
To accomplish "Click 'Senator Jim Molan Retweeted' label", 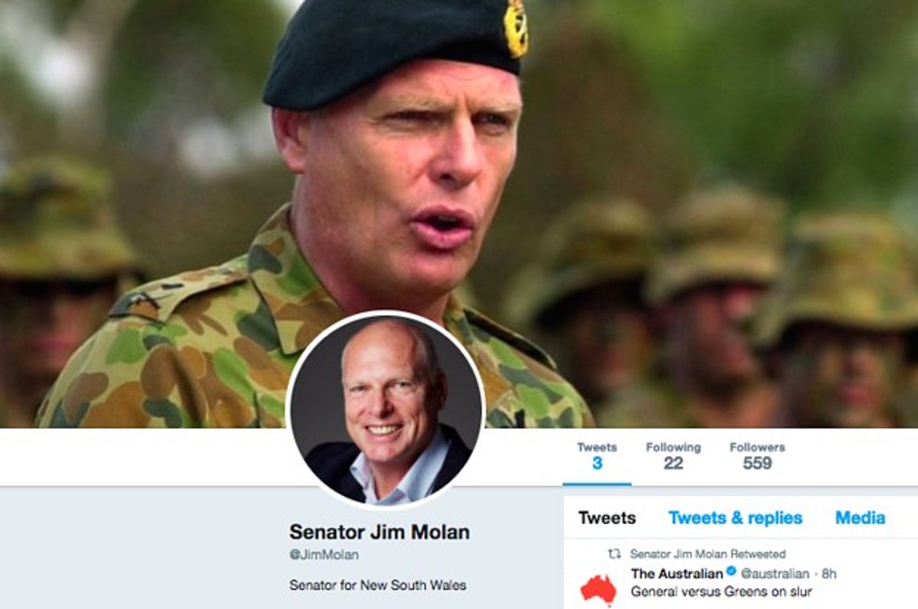I will (x=708, y=553).
